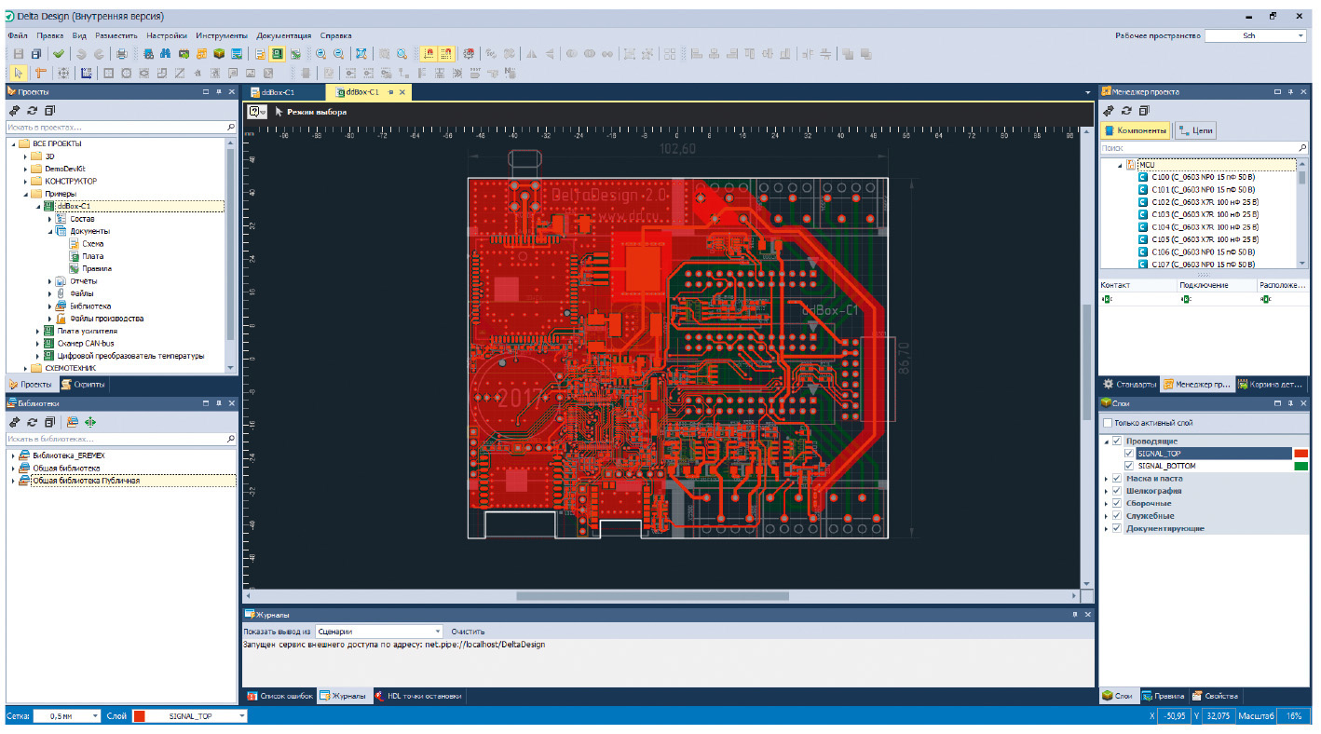Click the 3D box icon in the toolbar
This screenshot has height=734, width=1321.
pos(219,54)
